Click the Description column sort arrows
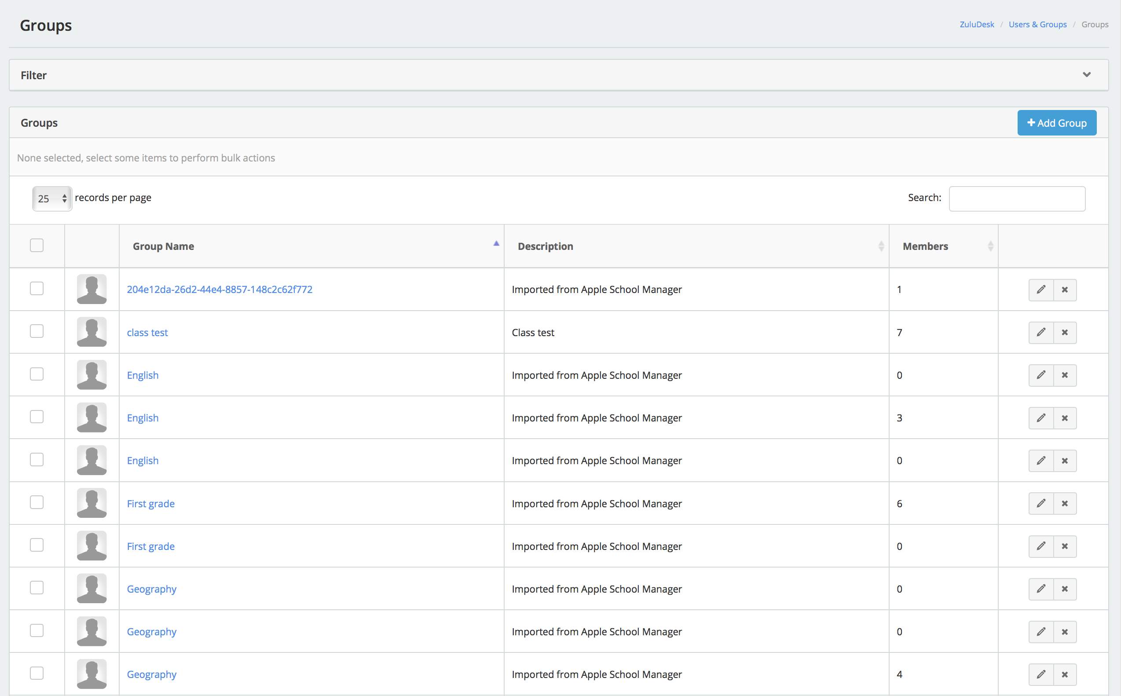 click(881, 246)
